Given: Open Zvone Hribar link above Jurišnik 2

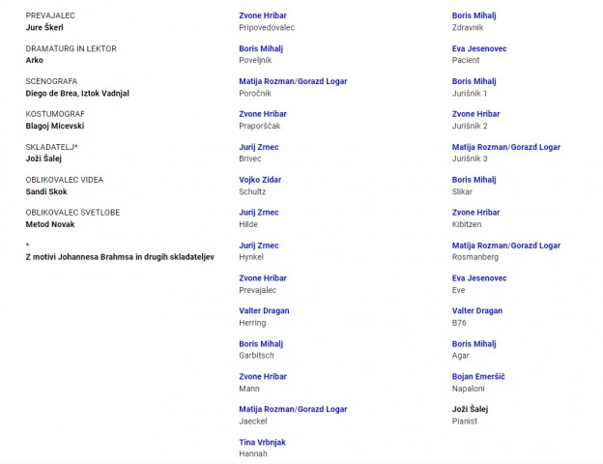Looking at the screenshot, I should [475, 114].
